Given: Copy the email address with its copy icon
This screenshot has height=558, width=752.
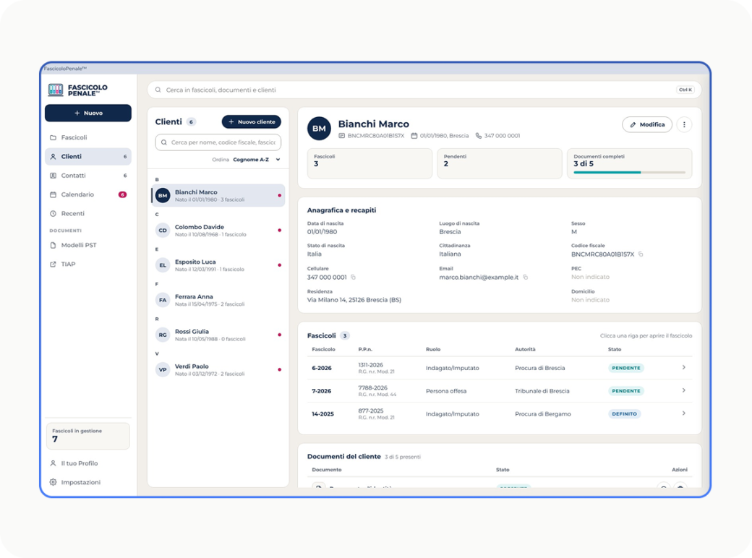Looking at the screenshot, I should [526, 277].
